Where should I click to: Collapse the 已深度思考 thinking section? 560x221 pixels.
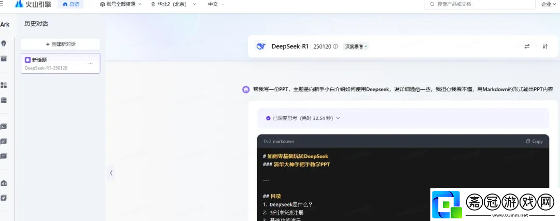point(338,118)
